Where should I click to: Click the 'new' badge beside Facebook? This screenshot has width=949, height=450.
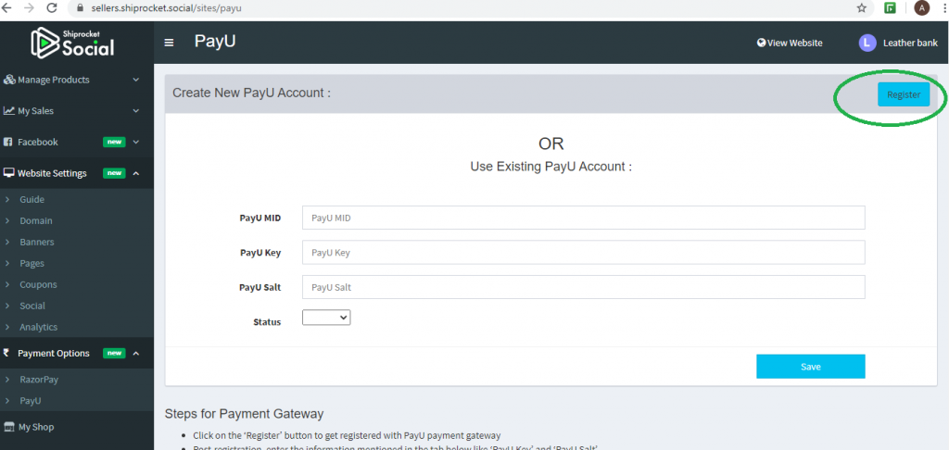click(x=114, y=143)
